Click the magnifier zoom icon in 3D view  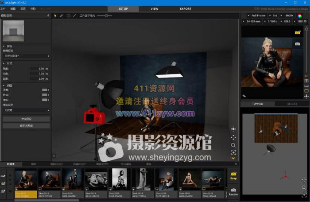pyautogui.click(x=233, y=145)
